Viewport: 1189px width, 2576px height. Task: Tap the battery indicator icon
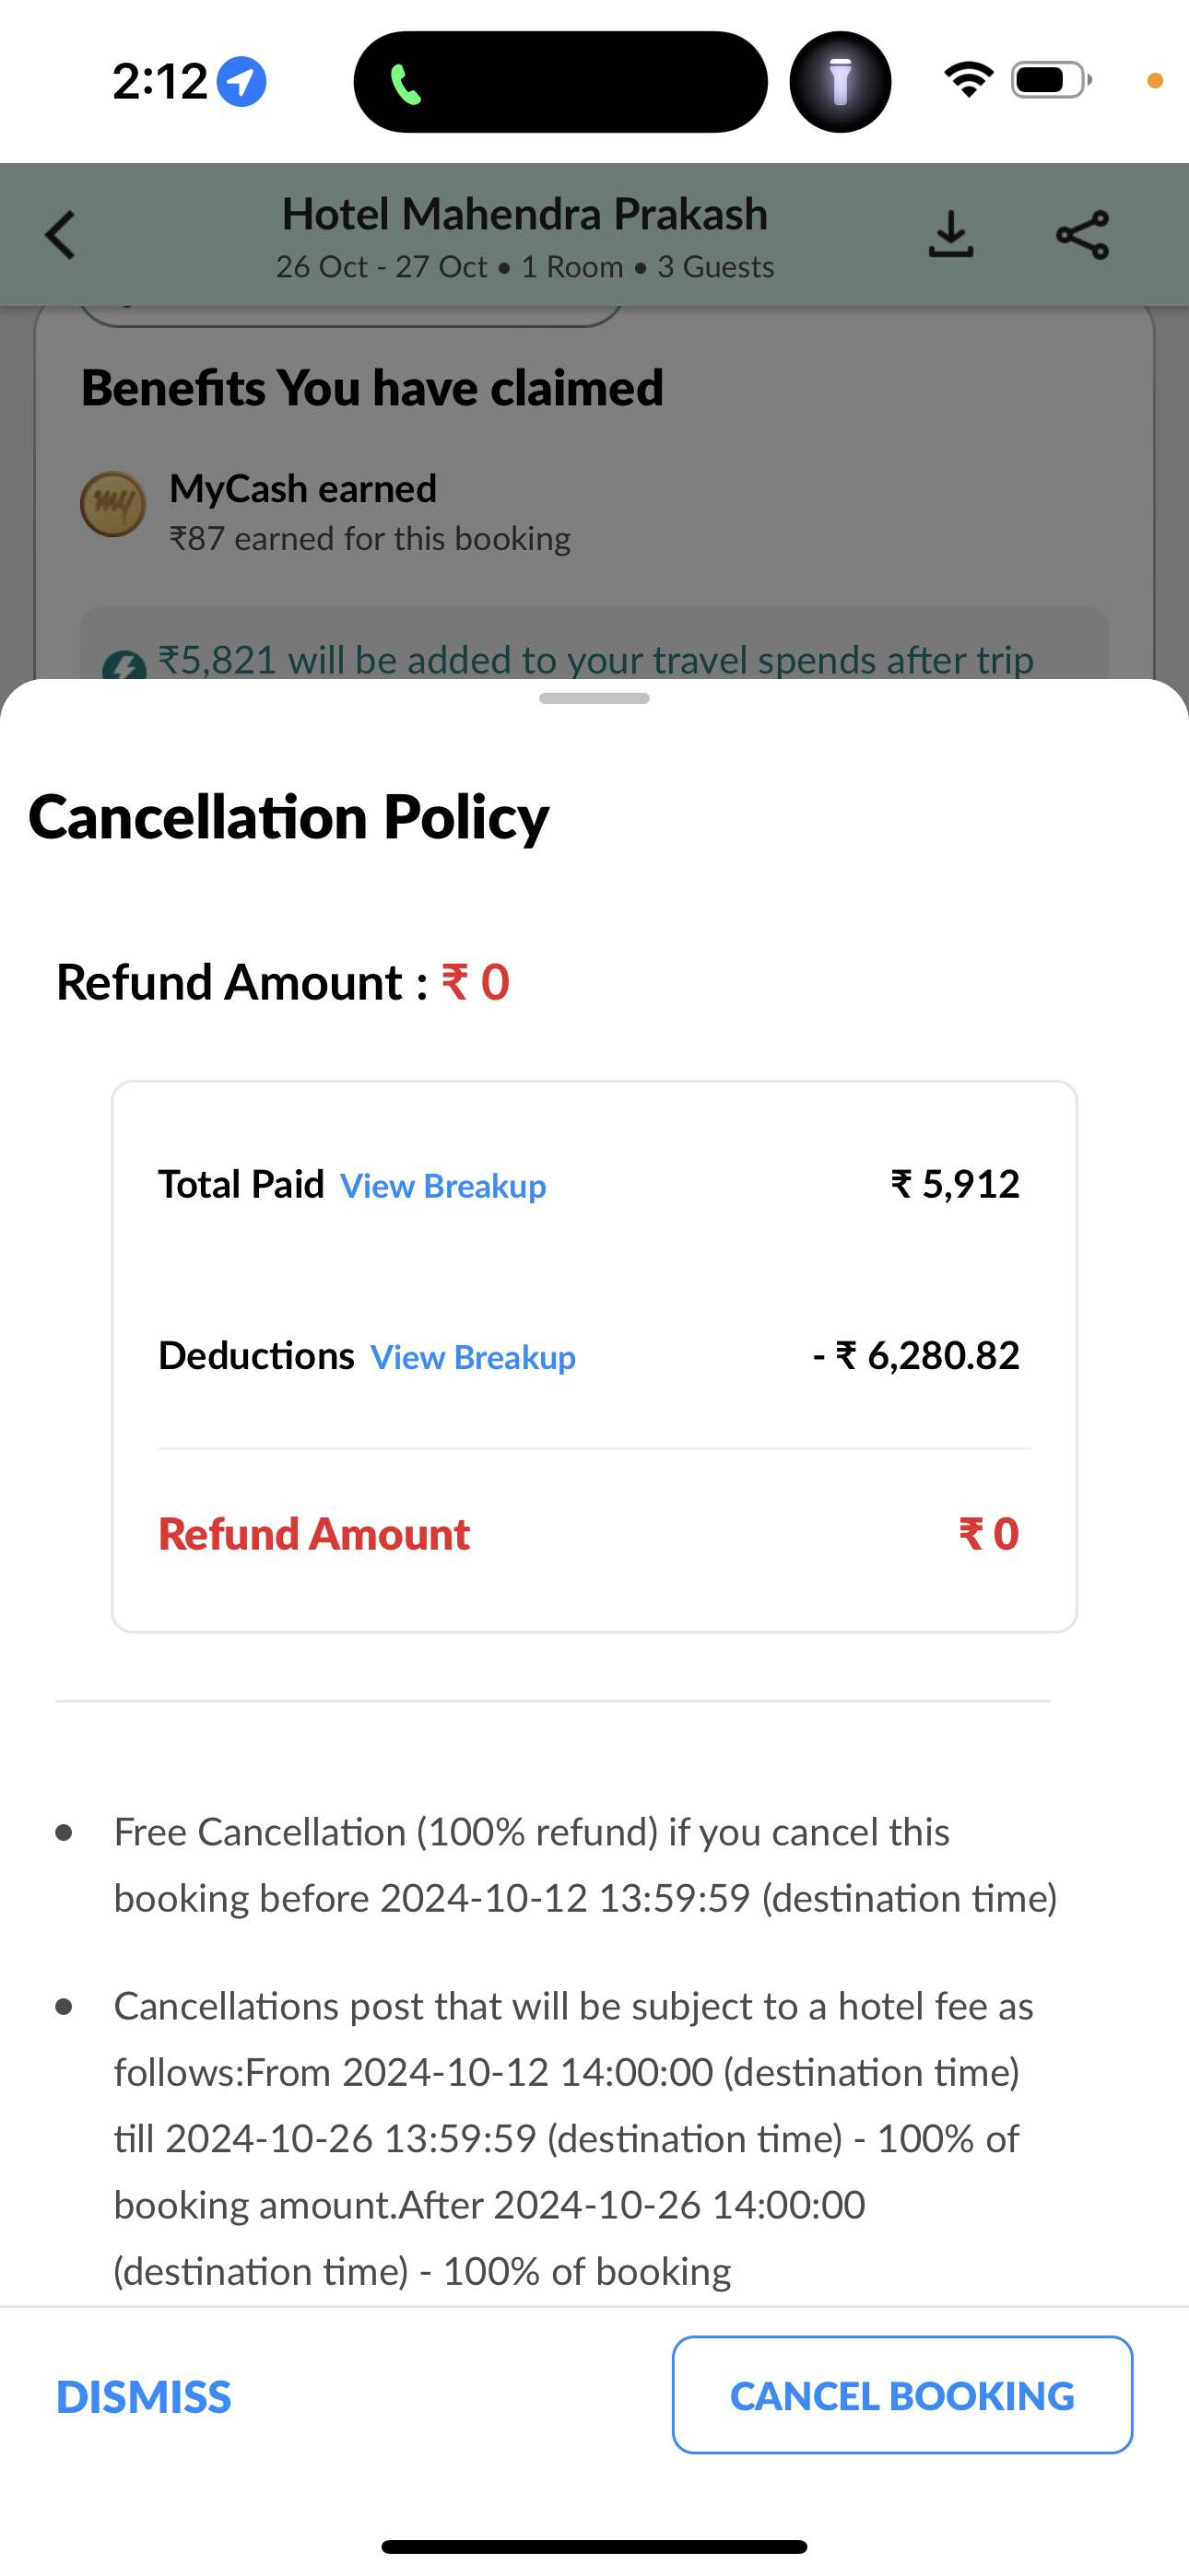coord(1051,80)
